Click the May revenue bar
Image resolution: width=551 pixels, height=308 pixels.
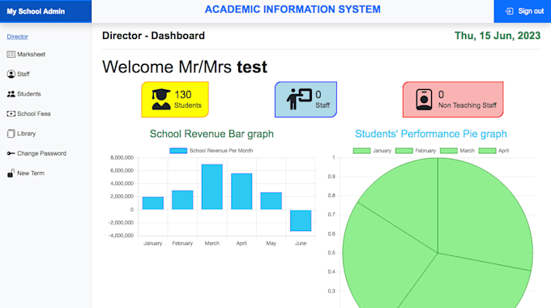[x=271, y=201]
